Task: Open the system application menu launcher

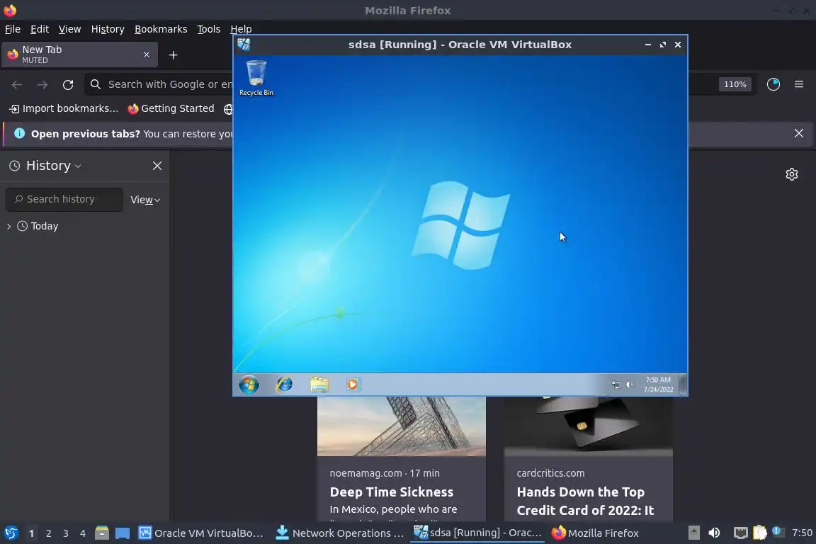Action: click(x=11, y=533)
